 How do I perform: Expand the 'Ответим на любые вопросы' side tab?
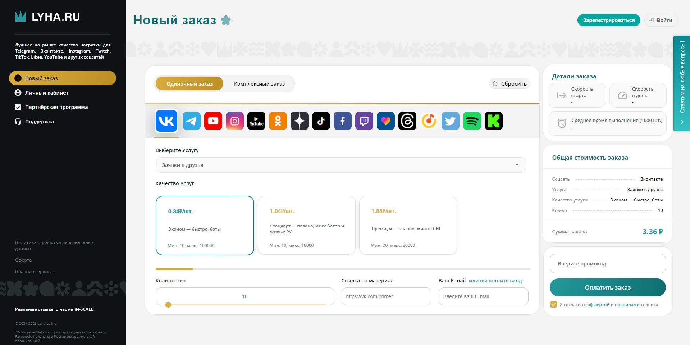coord(682,83)
